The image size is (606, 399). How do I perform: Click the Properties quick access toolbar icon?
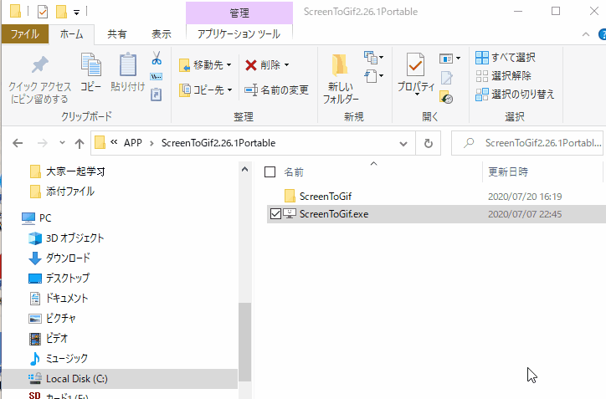[x=43, y=12]
